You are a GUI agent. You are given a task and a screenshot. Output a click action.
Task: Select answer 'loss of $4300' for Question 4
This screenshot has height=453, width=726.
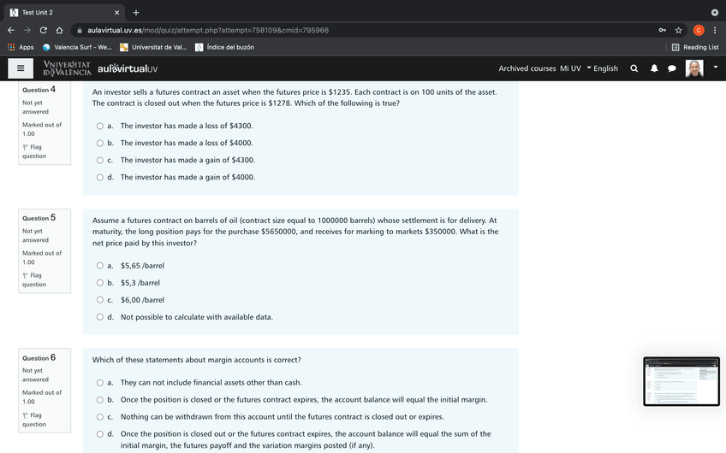(x=99, y=126)
